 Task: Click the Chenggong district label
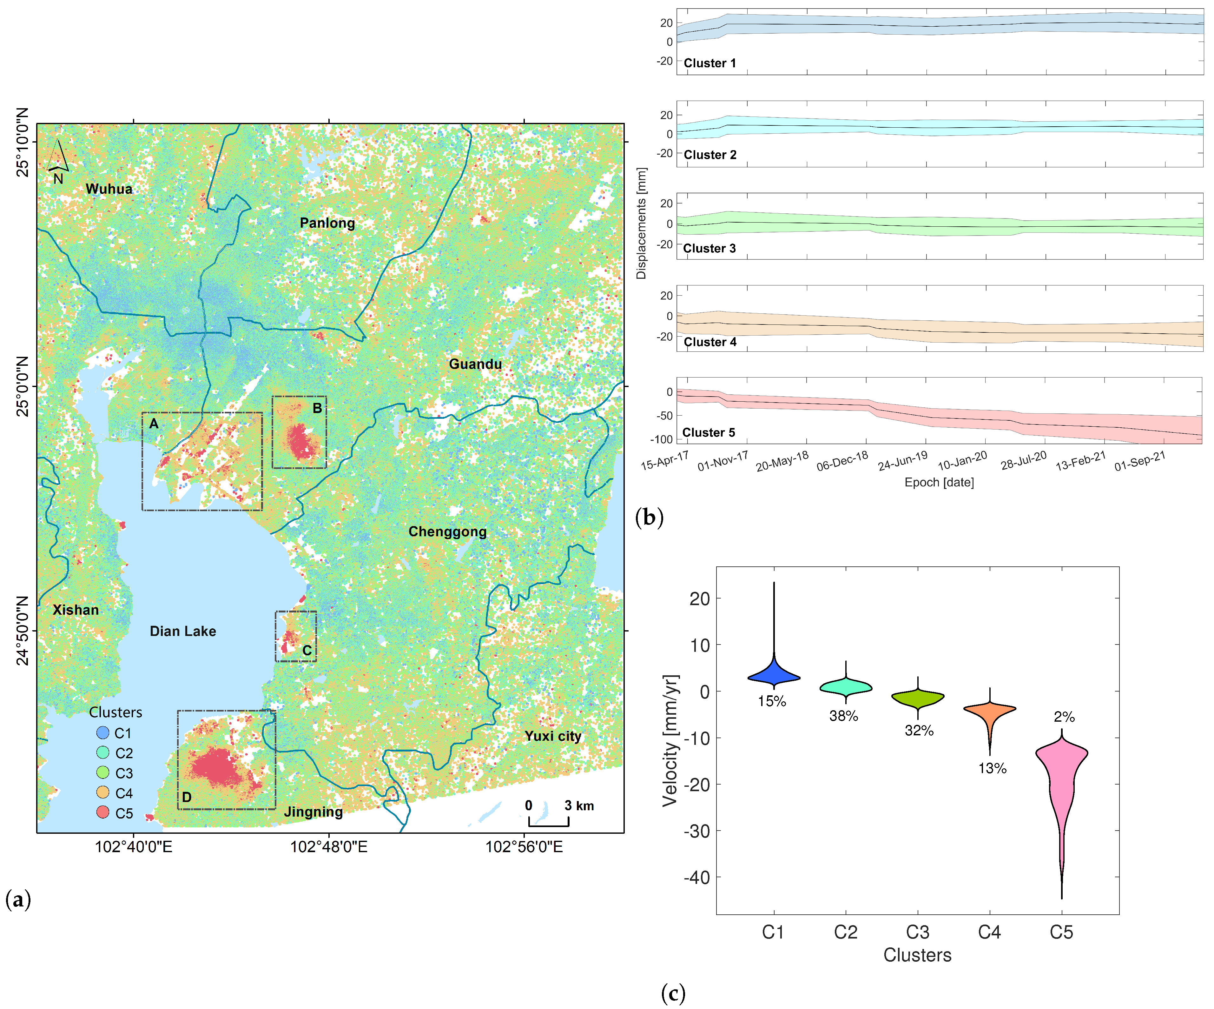447,532
